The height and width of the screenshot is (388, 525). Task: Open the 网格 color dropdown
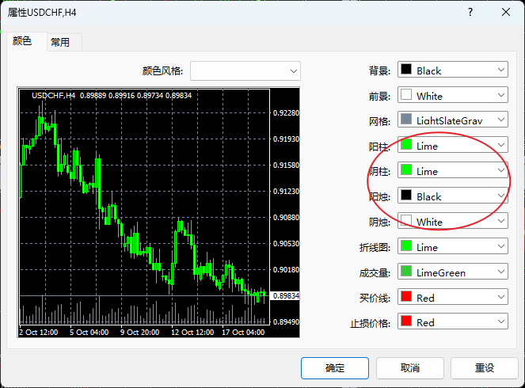tap(453, 120)
